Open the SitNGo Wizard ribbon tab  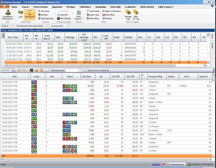147,7
